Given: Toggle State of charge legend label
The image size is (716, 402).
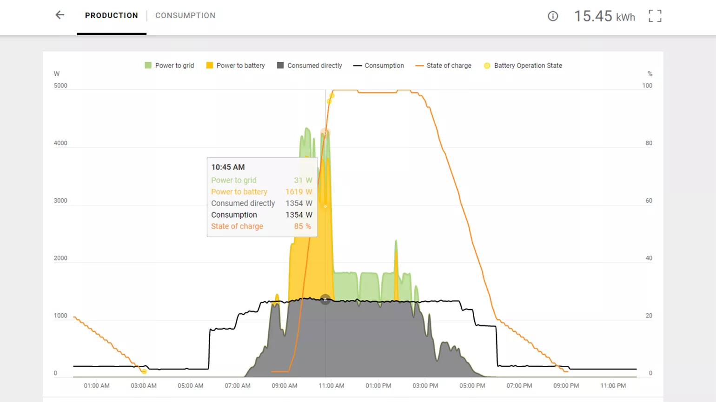Looking at the screenshot, I should [449, 66].
